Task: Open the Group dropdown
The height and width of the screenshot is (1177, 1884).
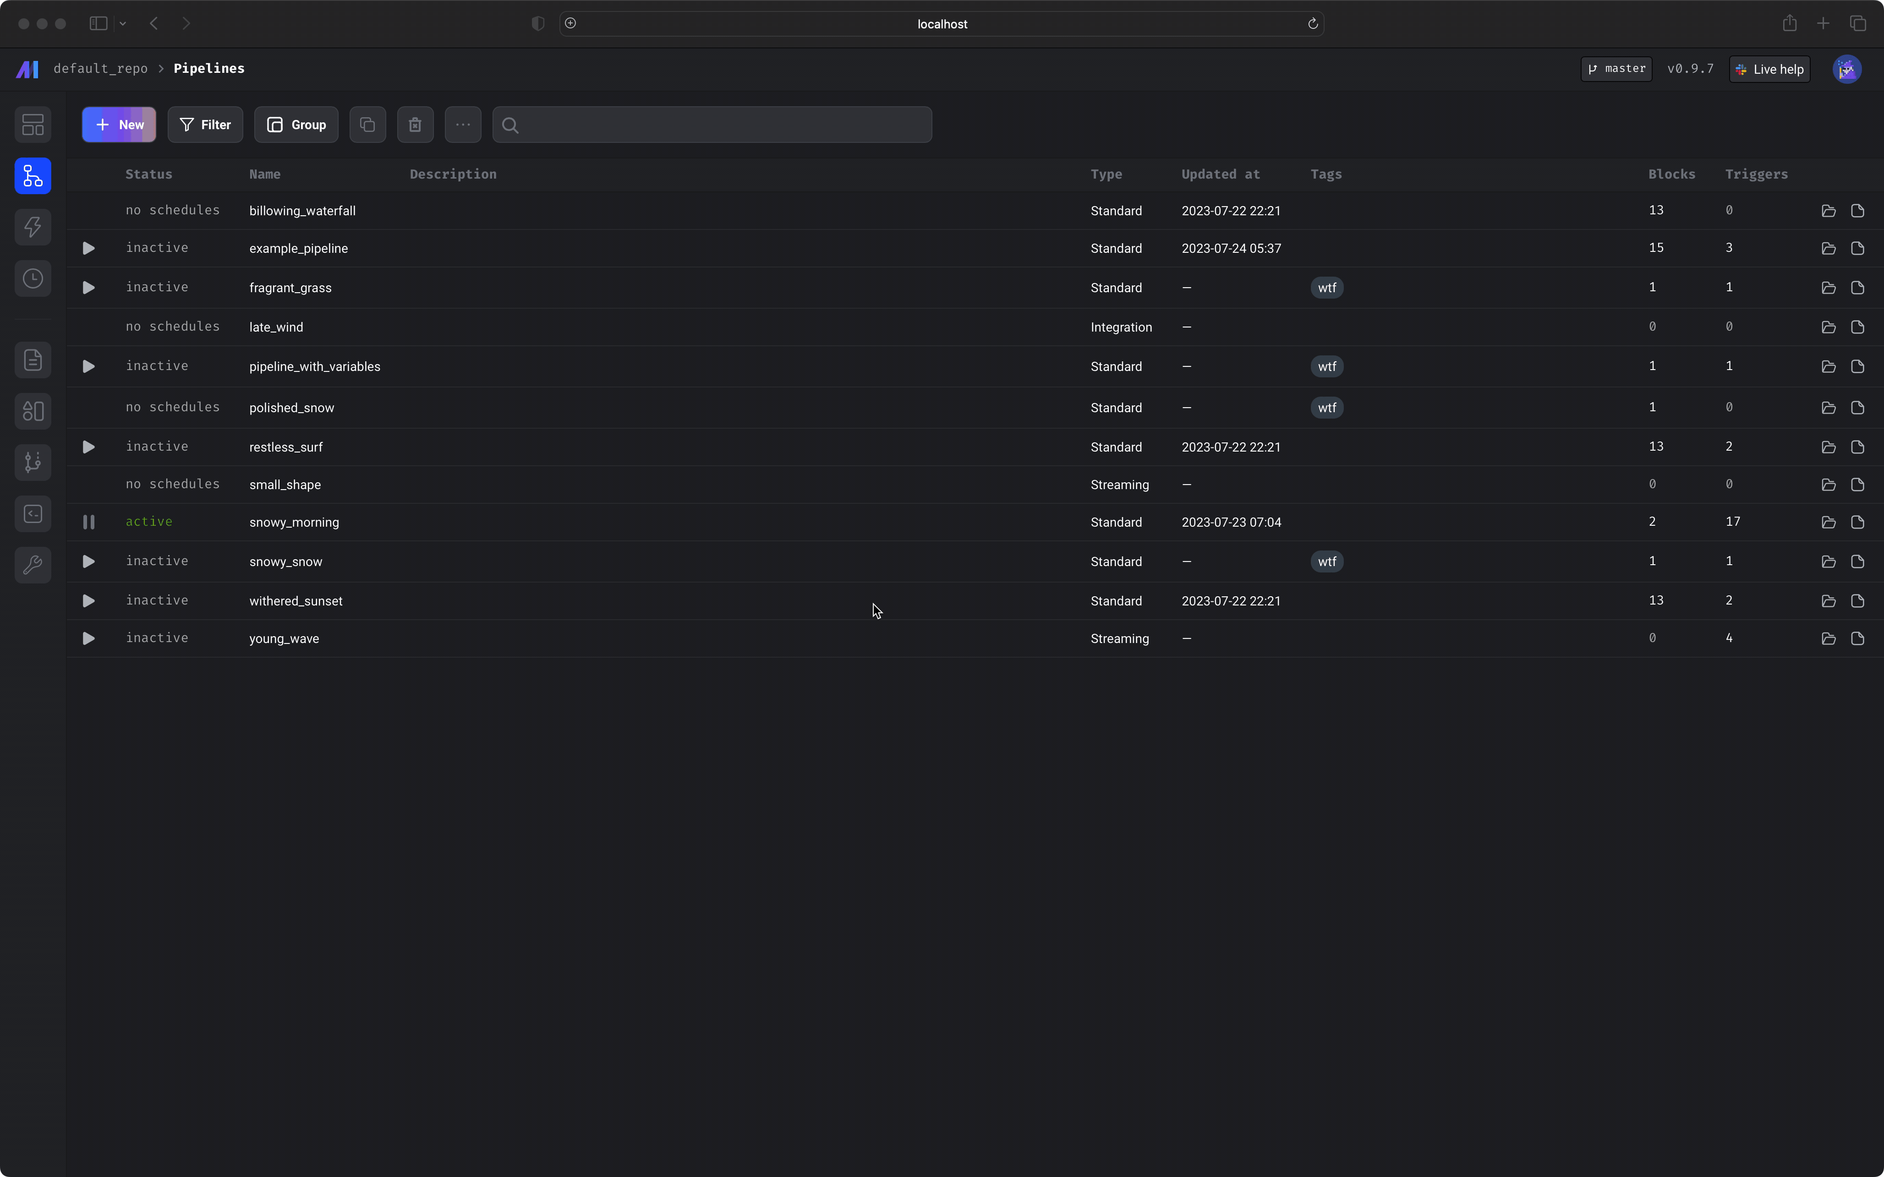Action: [x=296, y=125]
